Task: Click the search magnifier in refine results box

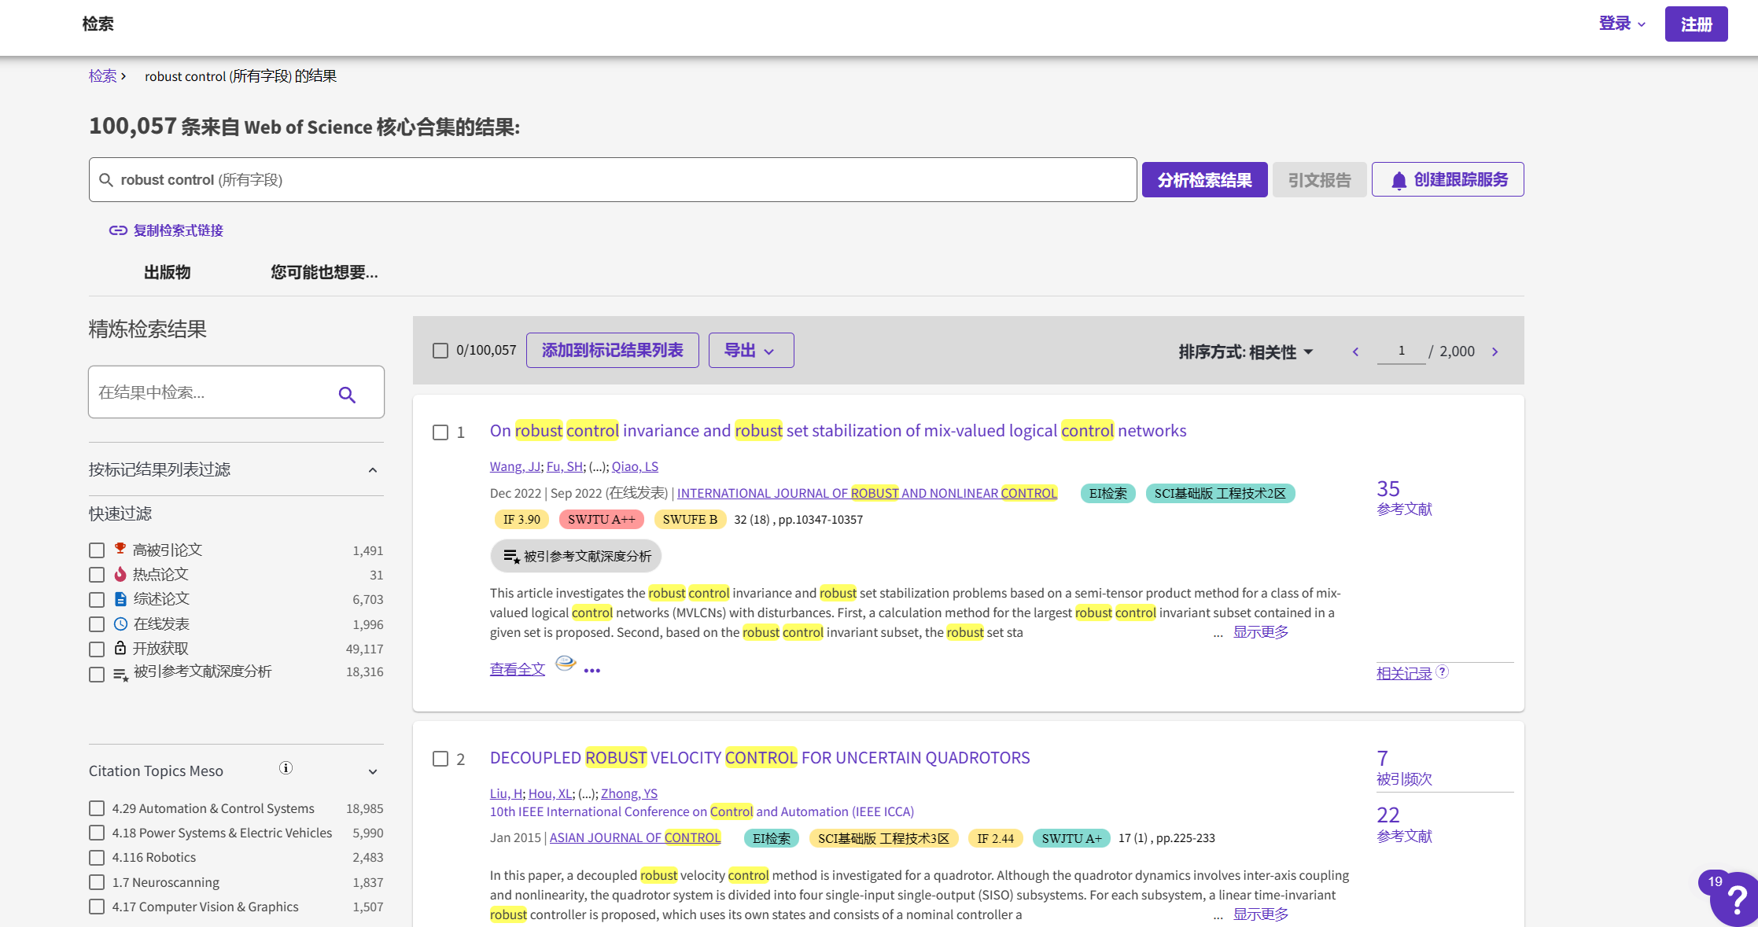Action: [x=347, y=394]
